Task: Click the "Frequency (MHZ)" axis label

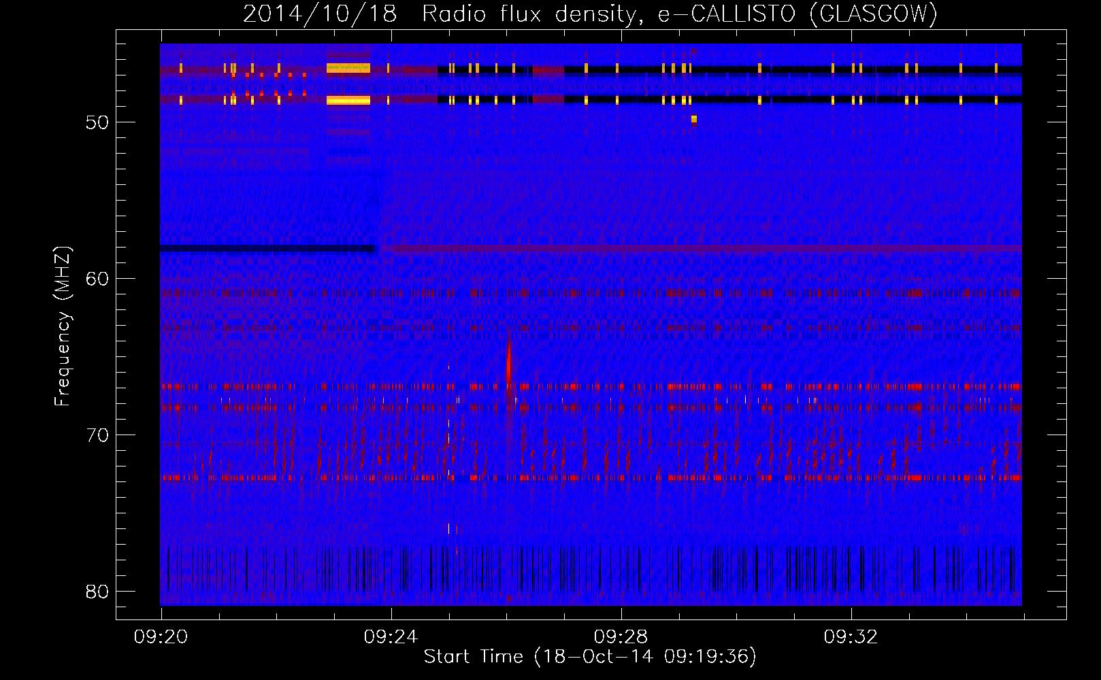Action: [x=63, y=326]
